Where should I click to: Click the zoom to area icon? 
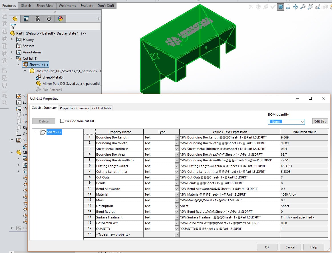point(310,7)
